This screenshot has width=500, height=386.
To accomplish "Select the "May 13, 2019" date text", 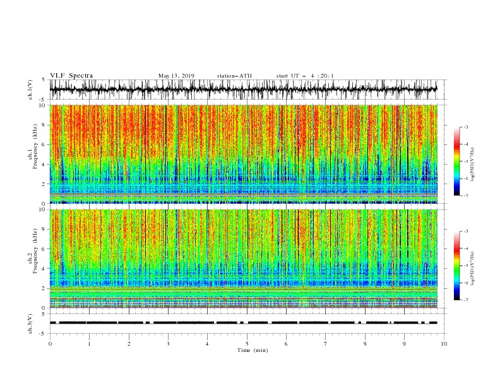I will pyautogui.click(x=176, y=76).
